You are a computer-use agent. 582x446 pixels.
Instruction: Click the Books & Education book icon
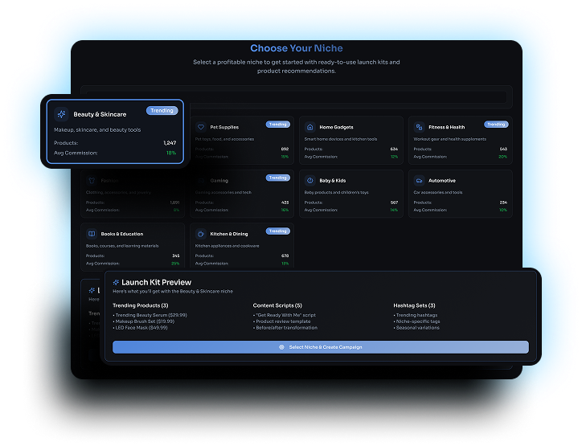[x=92, y=234]
